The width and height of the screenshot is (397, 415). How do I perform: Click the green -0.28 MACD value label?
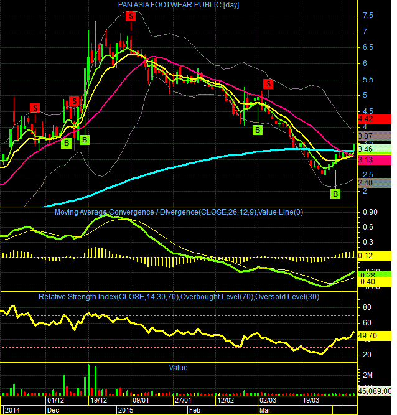point(374,274)
